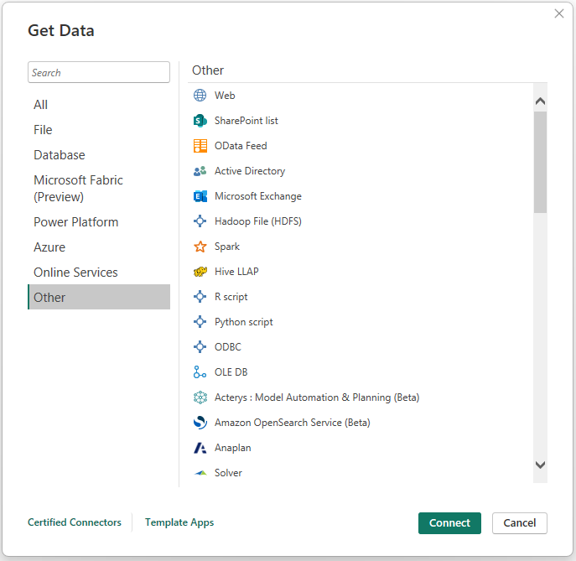Switch to the Database category
The height and width of the screenshot is (561, 576).
59,155
